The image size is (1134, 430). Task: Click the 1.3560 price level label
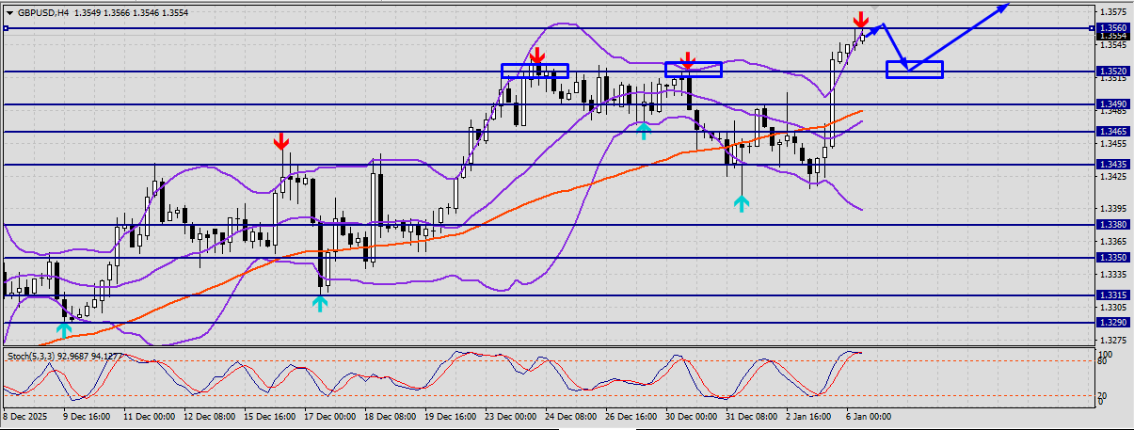(1112, 28)
